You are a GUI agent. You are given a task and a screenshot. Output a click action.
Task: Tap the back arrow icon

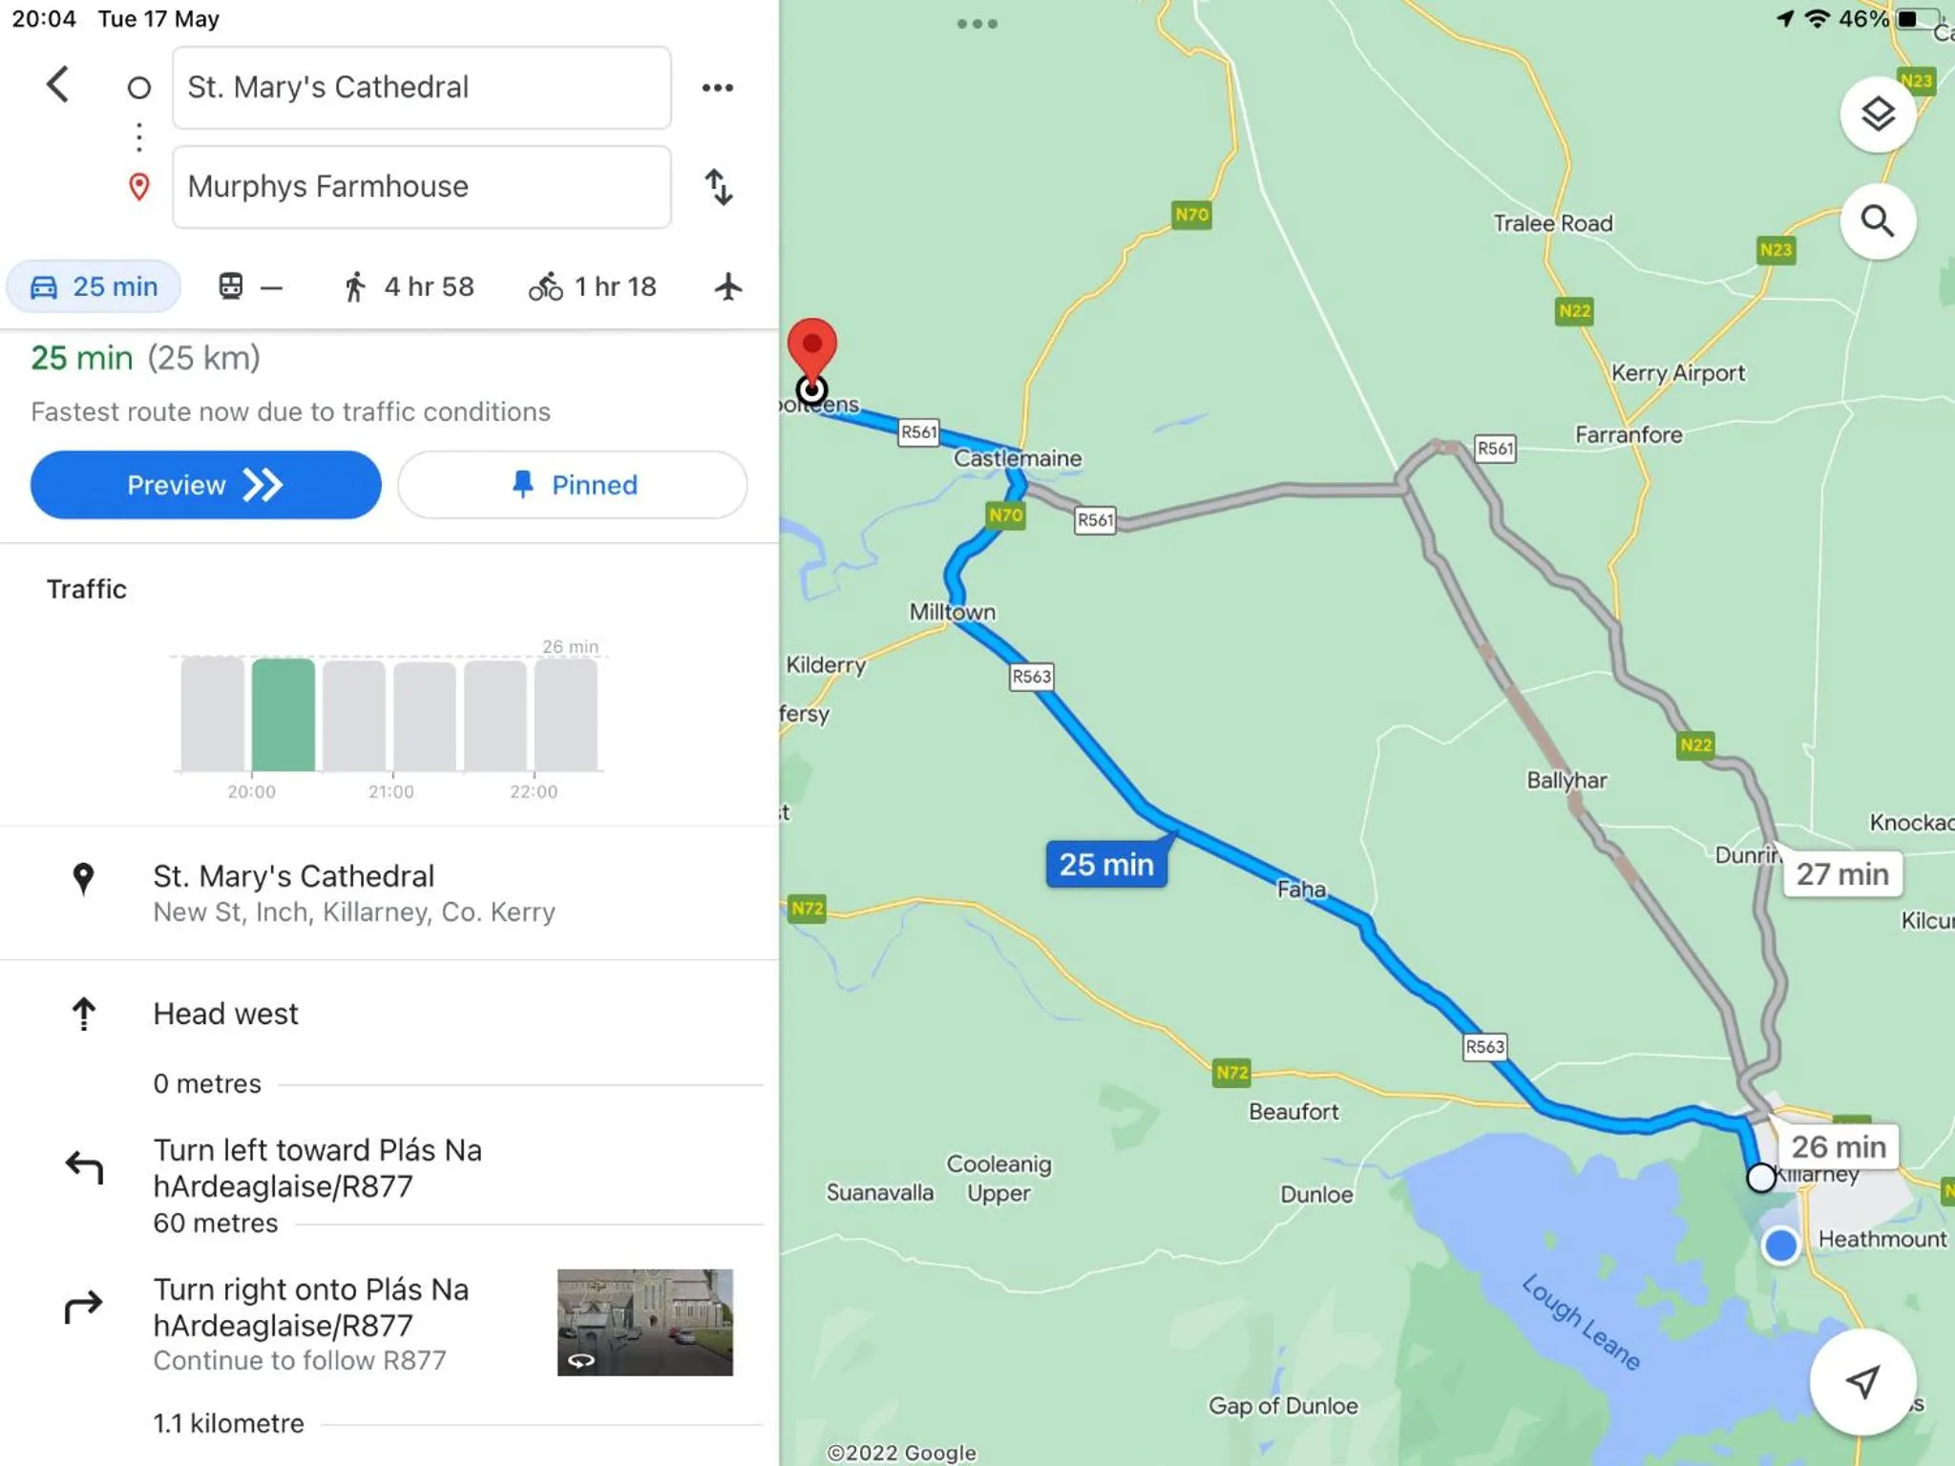[58, 85]
